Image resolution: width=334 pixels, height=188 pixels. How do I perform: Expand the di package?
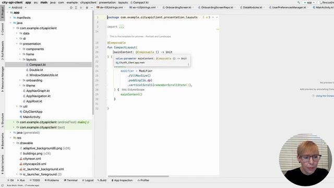click(17, 39)
